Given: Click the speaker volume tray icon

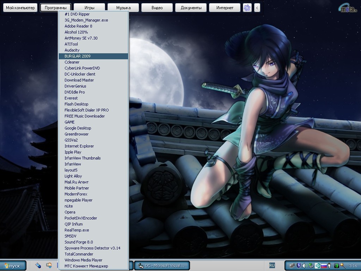Looking at the screenshot, I should pos(305,266).
